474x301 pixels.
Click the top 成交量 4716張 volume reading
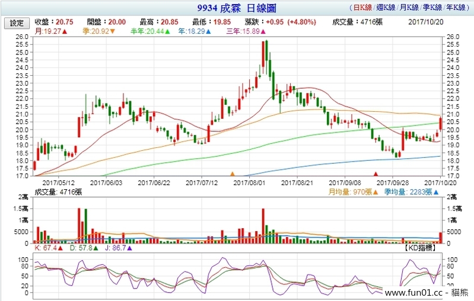point(358,22)
